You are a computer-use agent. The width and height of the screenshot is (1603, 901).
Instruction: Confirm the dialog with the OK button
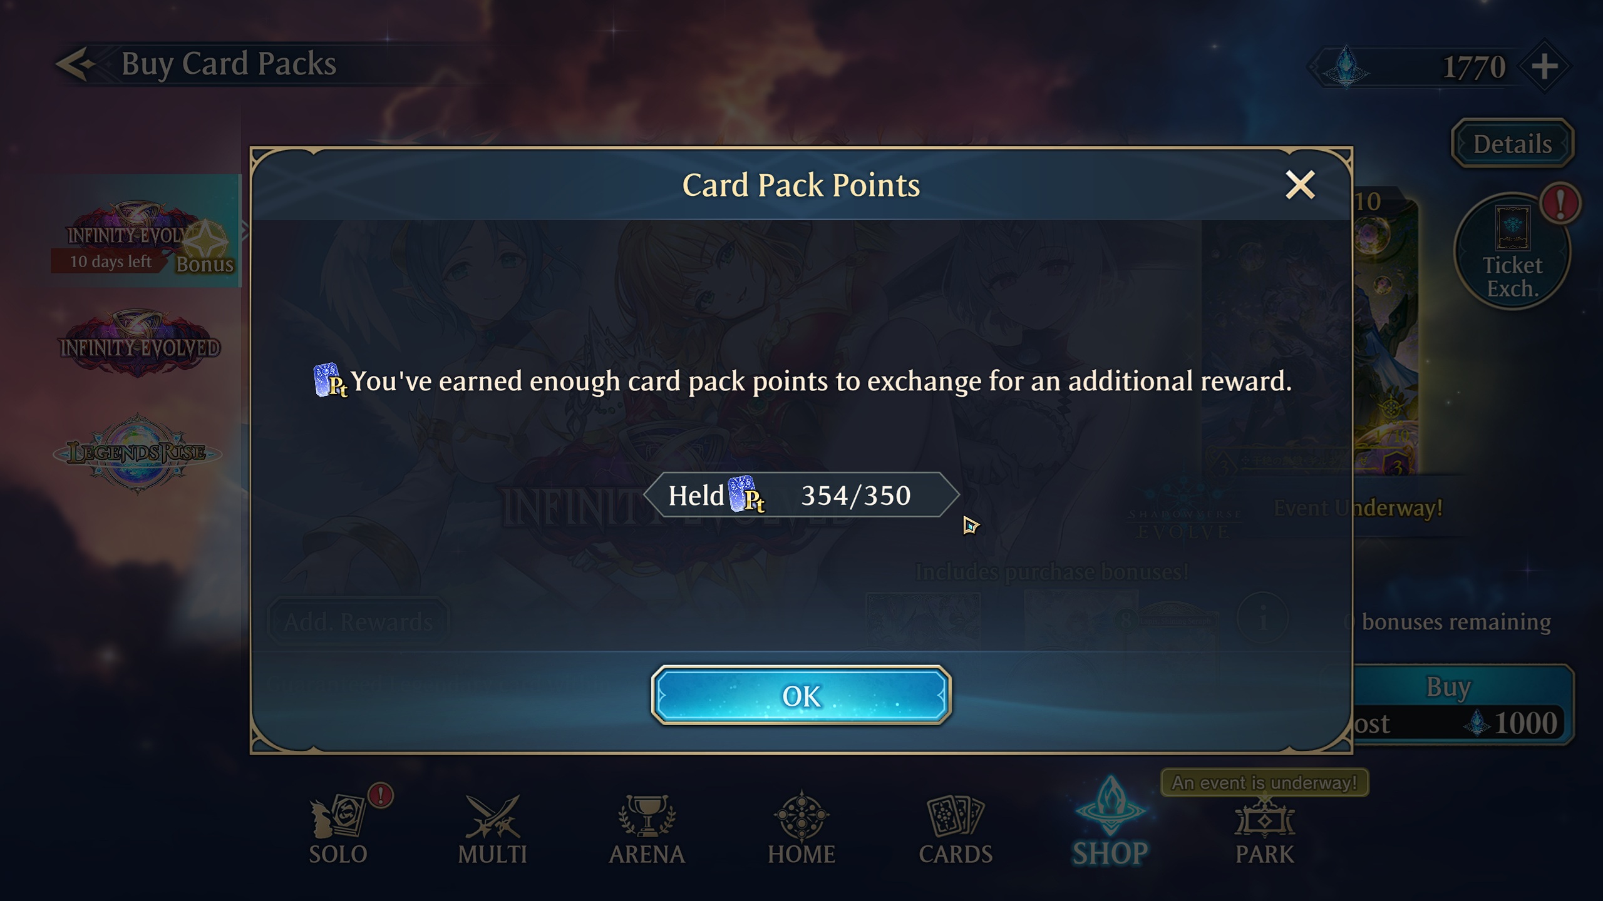click(801, 695)
